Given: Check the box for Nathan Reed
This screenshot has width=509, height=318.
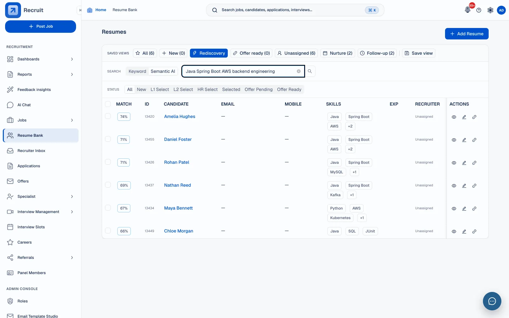Looking at the screenshot, I should point(108,185).
